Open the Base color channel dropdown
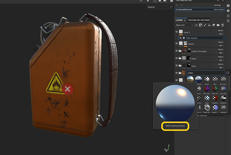The image size is (231, 155). pyautogui.click(x=184, y=25)
